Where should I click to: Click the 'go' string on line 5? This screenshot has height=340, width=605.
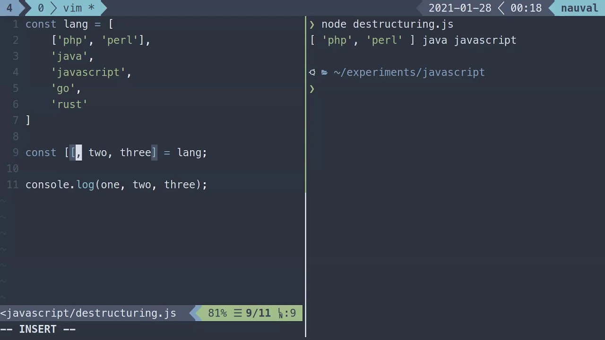pyautogui.click(x=63, y=88)
